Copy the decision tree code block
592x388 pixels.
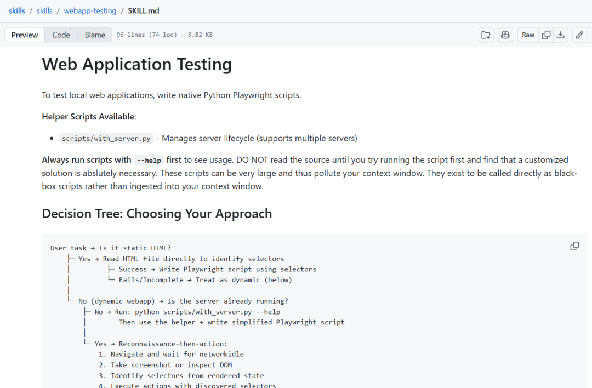pyautogui.click(x=574, y=246)
